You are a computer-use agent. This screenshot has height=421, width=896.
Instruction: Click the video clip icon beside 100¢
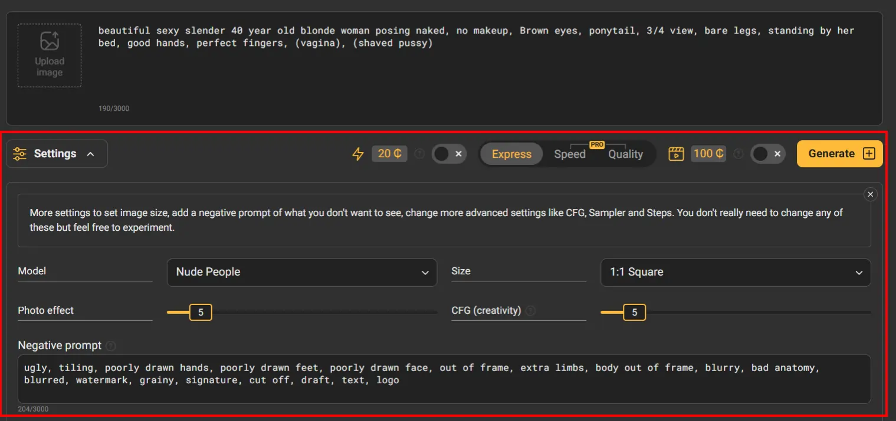pyautogui.click(x=675, y=153)
